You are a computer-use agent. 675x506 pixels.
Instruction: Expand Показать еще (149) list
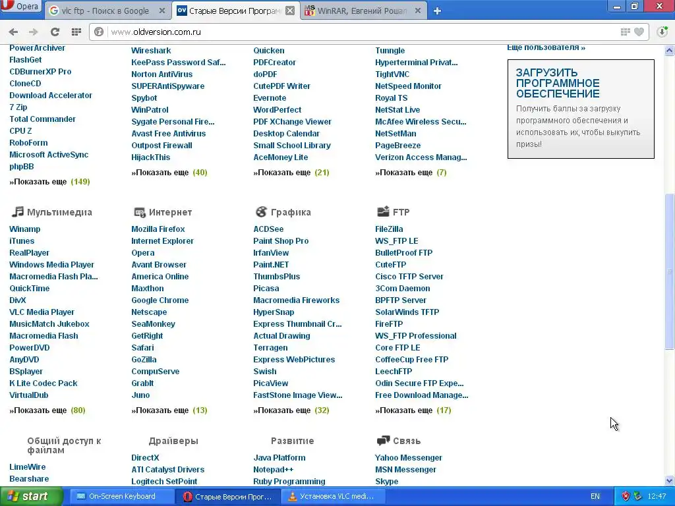coord(49,182)
